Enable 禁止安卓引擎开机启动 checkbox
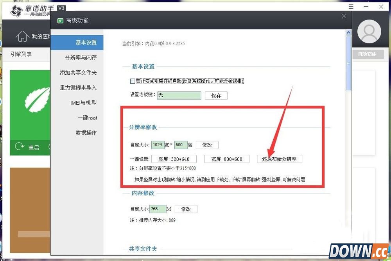 [133, 81]
